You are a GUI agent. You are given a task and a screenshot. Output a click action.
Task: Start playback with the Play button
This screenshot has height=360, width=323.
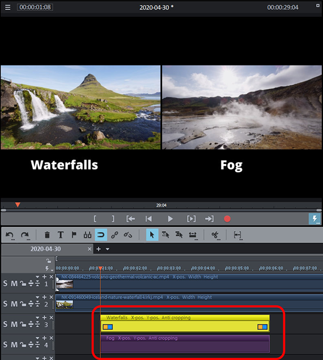coord(170,219)
